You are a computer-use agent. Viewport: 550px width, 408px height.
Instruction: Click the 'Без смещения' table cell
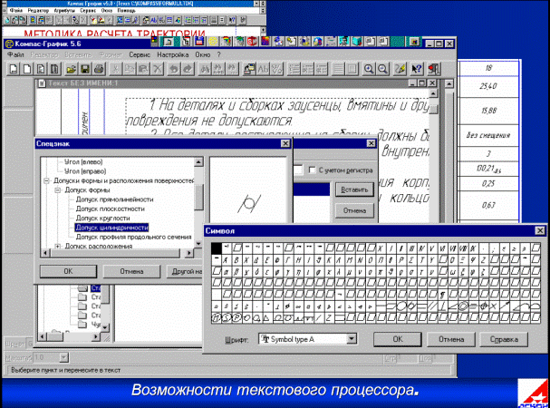coord(488,135)
